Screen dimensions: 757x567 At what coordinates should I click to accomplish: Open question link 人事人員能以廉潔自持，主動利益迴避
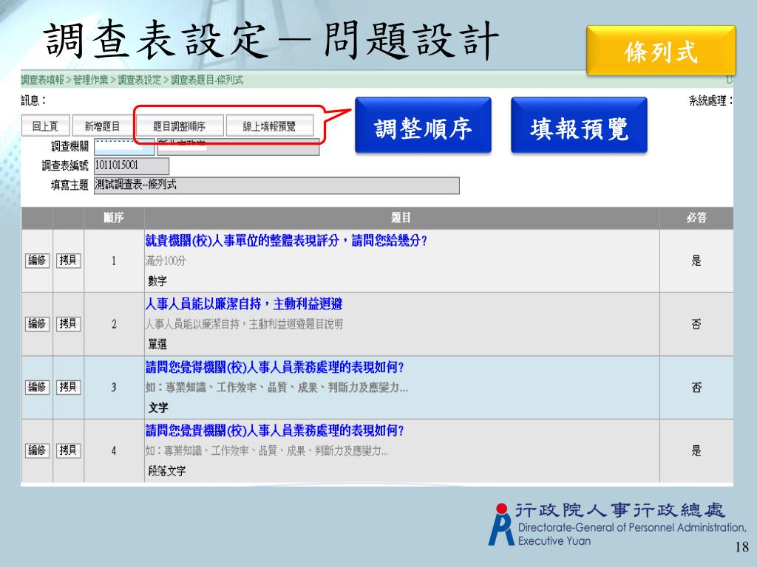[244, 303]
